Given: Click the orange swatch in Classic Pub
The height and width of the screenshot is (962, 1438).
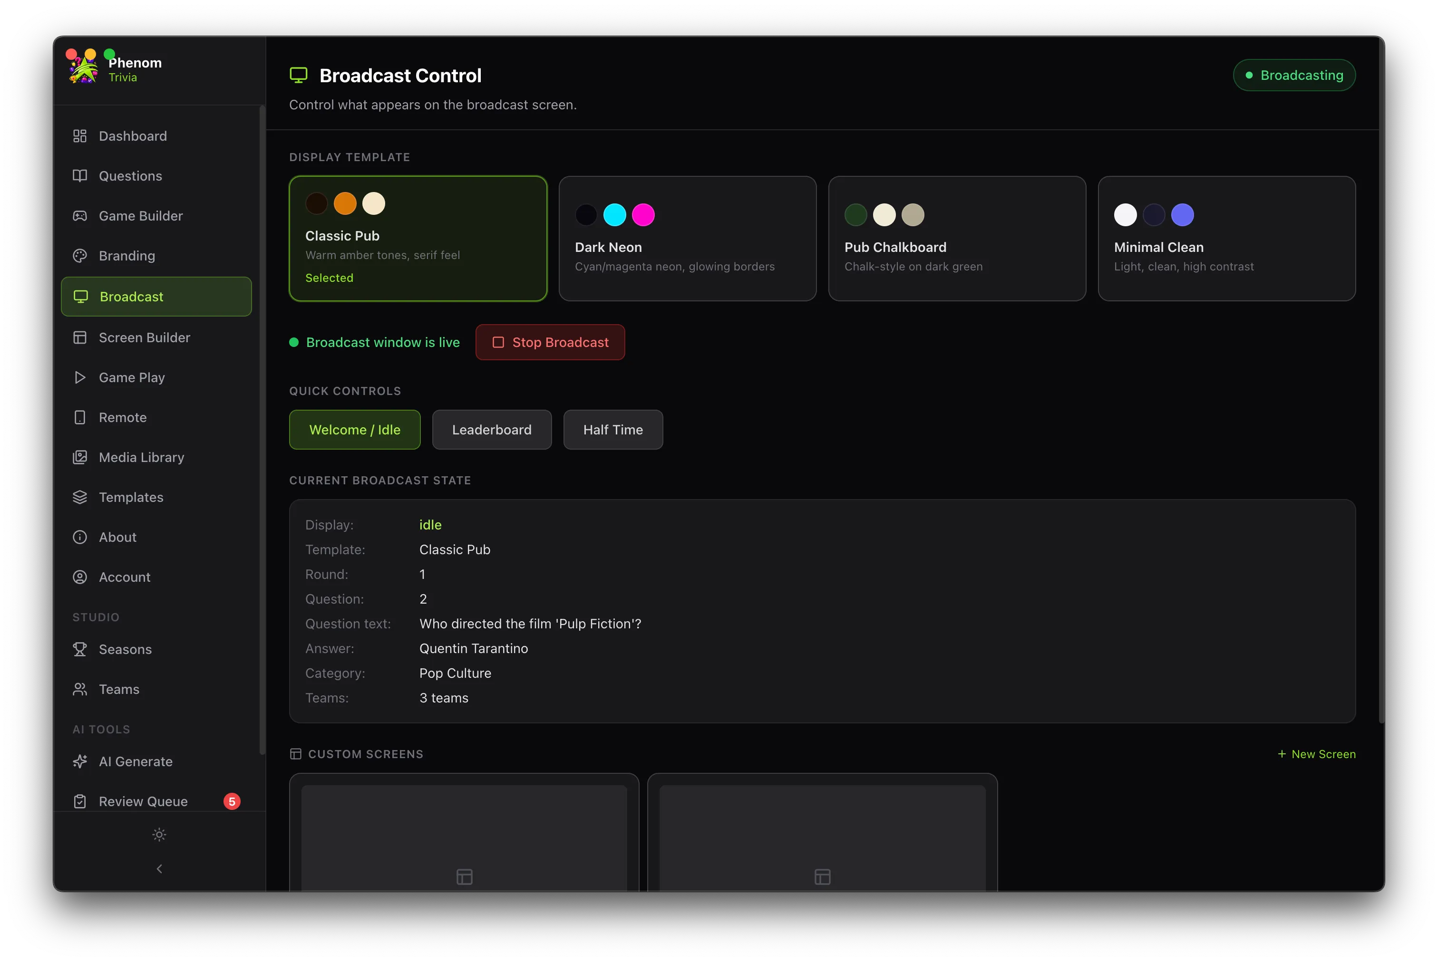Looking at the screenshot, I should coord(345,203).
